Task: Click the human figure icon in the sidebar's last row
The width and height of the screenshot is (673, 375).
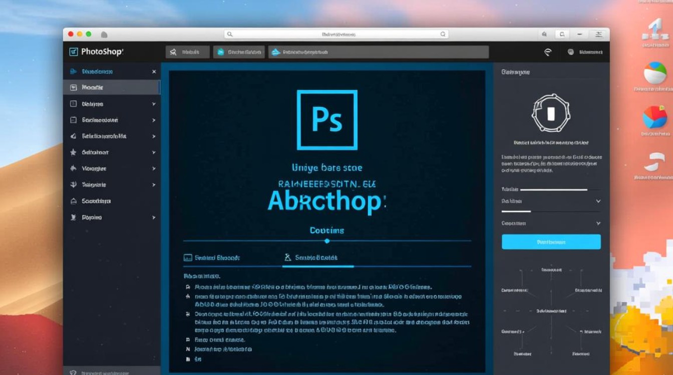Action: coord(73,217)
